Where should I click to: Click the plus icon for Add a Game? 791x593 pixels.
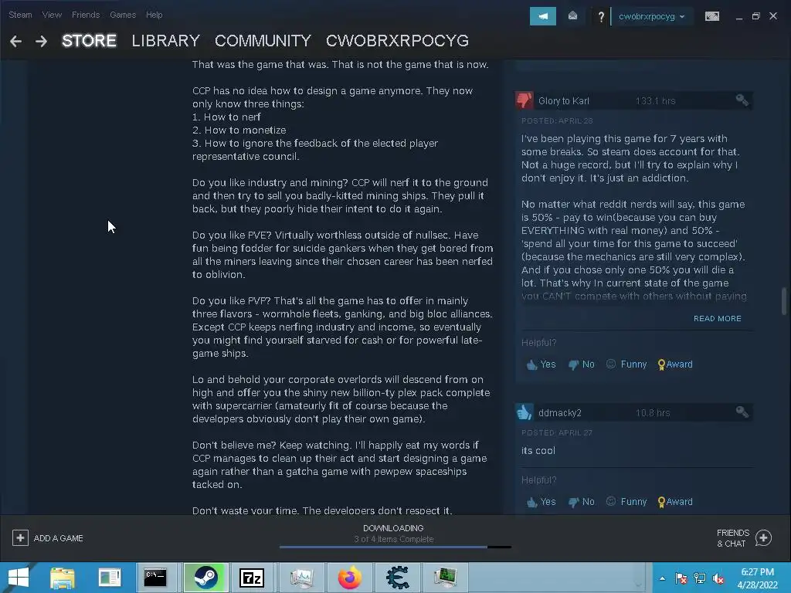[x=20, y=537]
